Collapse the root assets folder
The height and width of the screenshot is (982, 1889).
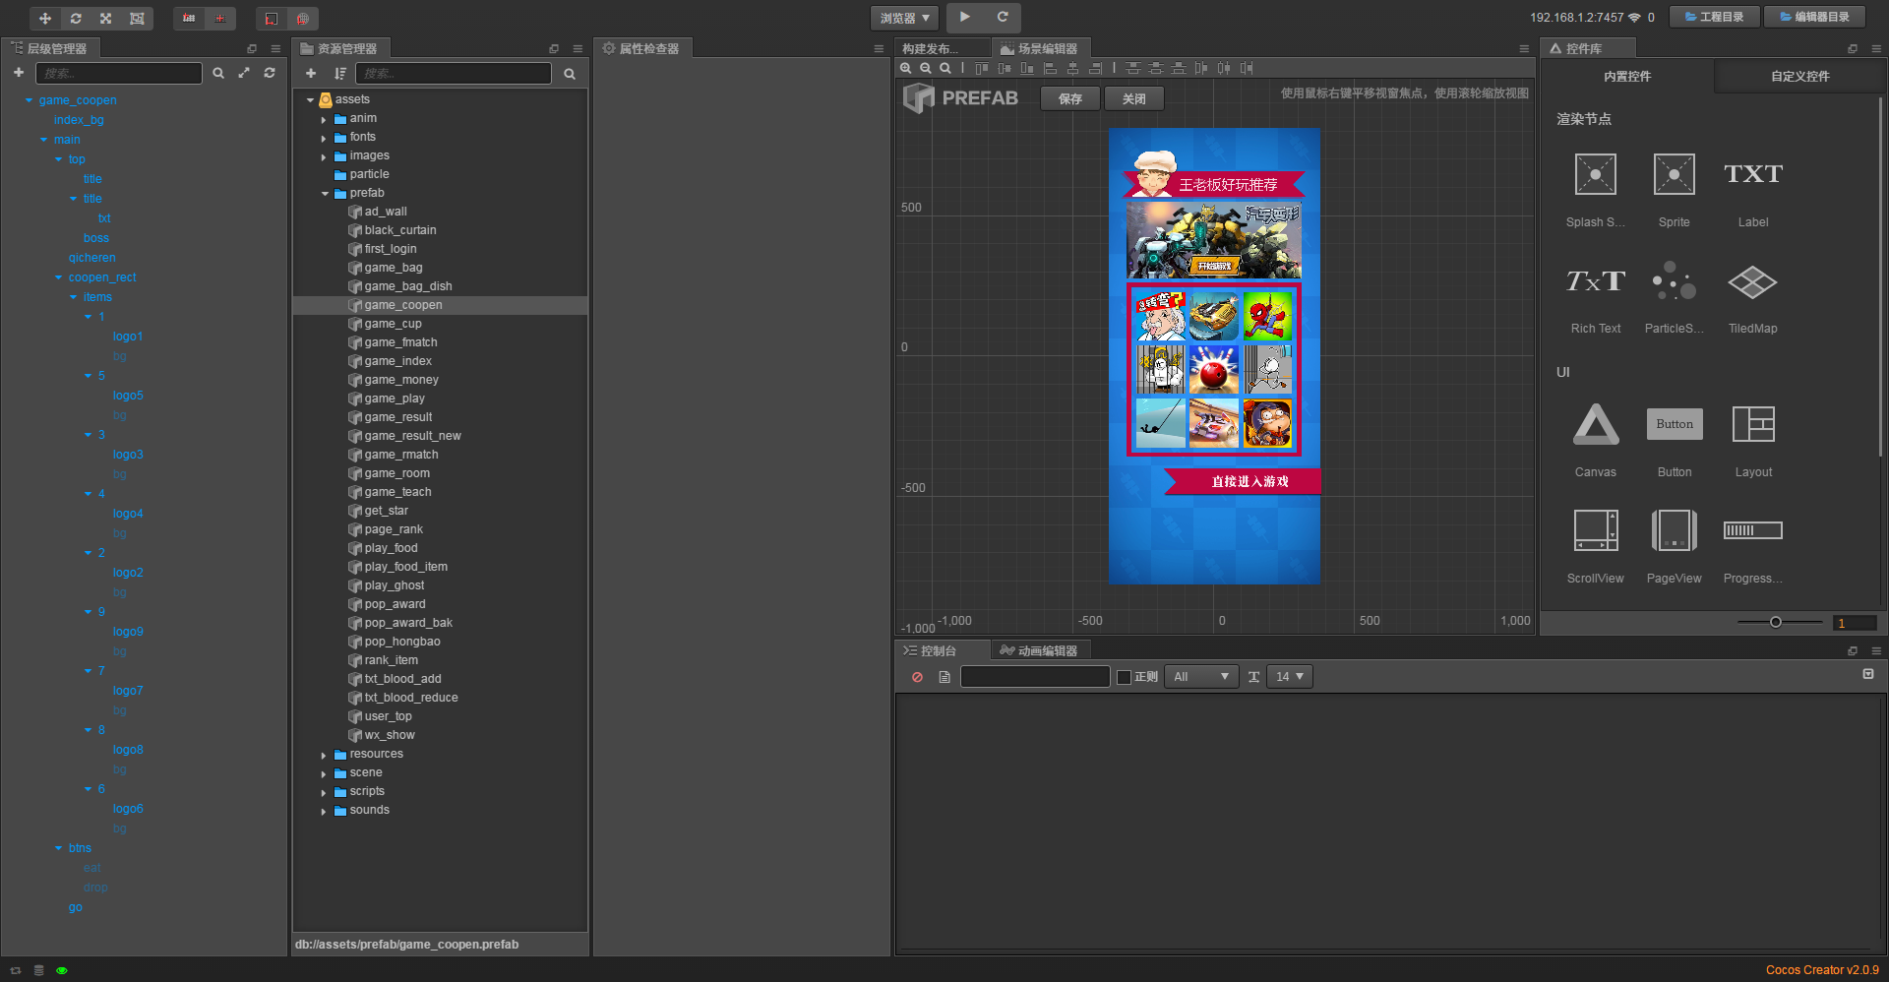(310, 99)
